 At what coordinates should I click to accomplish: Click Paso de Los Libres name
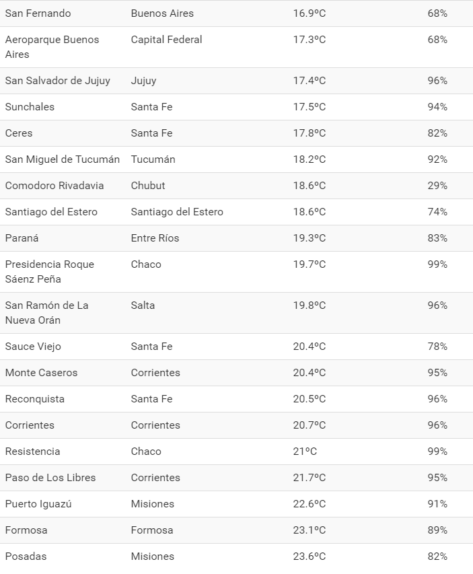pyautogui.click(x=50, y=478)
